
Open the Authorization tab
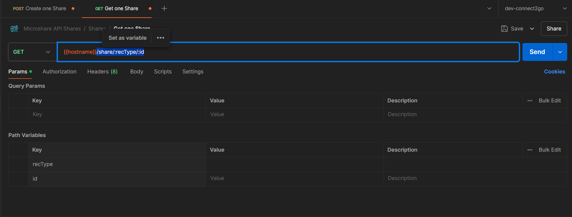tap(59, 72)
